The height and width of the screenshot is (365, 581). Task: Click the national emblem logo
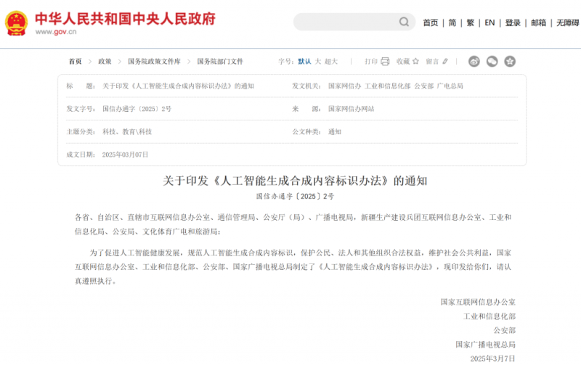(x=17, y=23)
